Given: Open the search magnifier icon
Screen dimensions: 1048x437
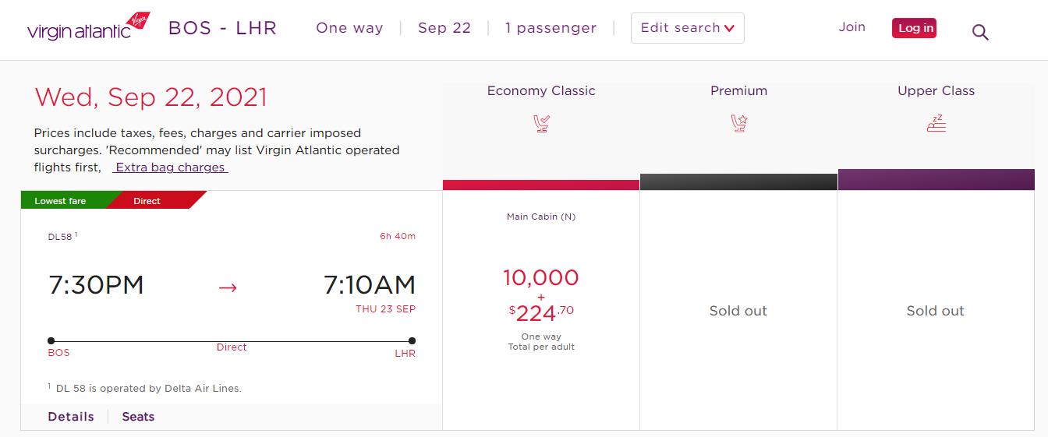Looking at the screenshot, I should [x=980, y=32].
